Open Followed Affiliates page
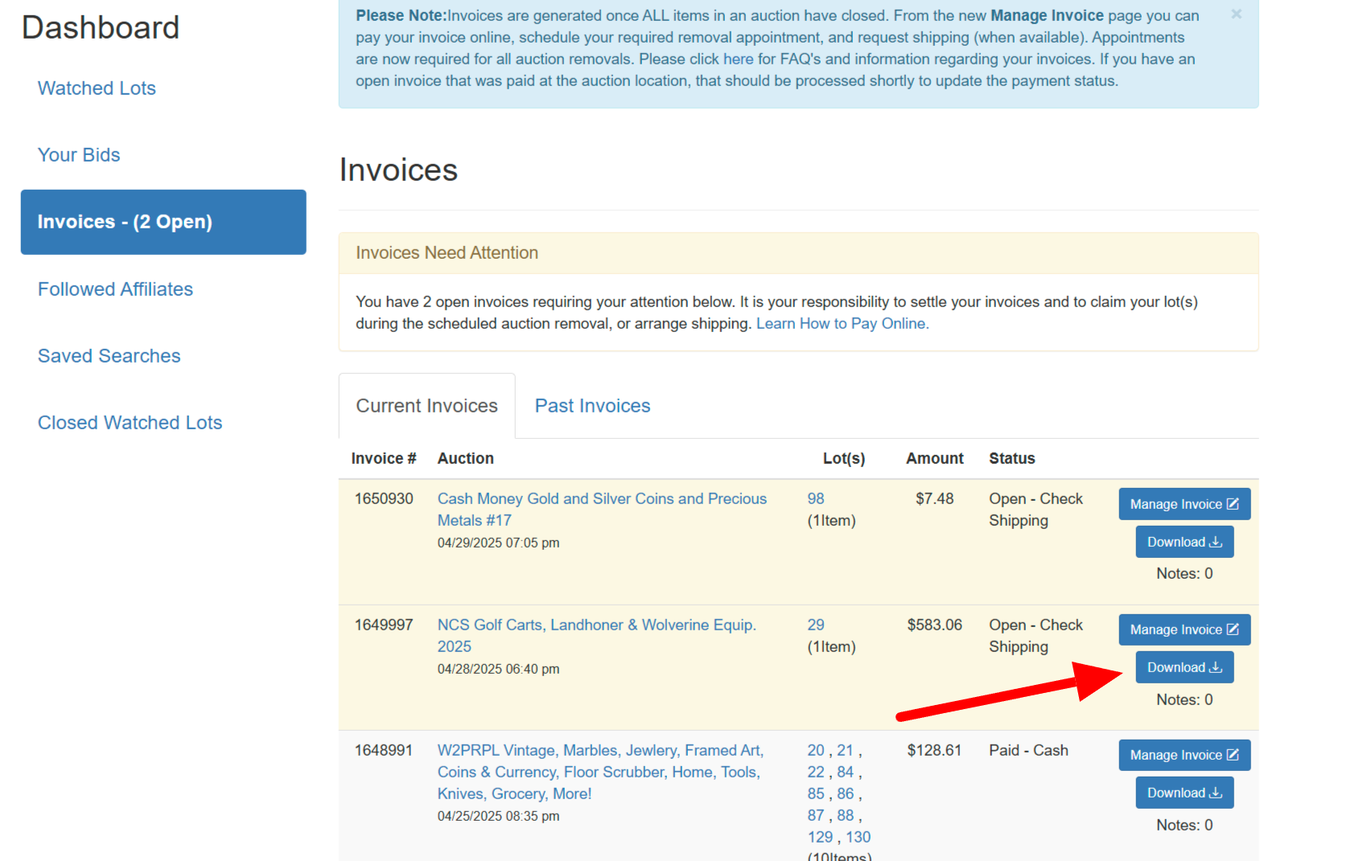The height and width of the screenshot is (861, 1367). 115,289
